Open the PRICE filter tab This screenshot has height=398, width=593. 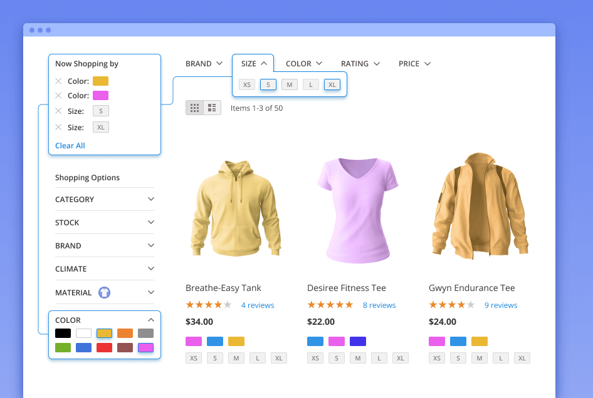(414, 63)
